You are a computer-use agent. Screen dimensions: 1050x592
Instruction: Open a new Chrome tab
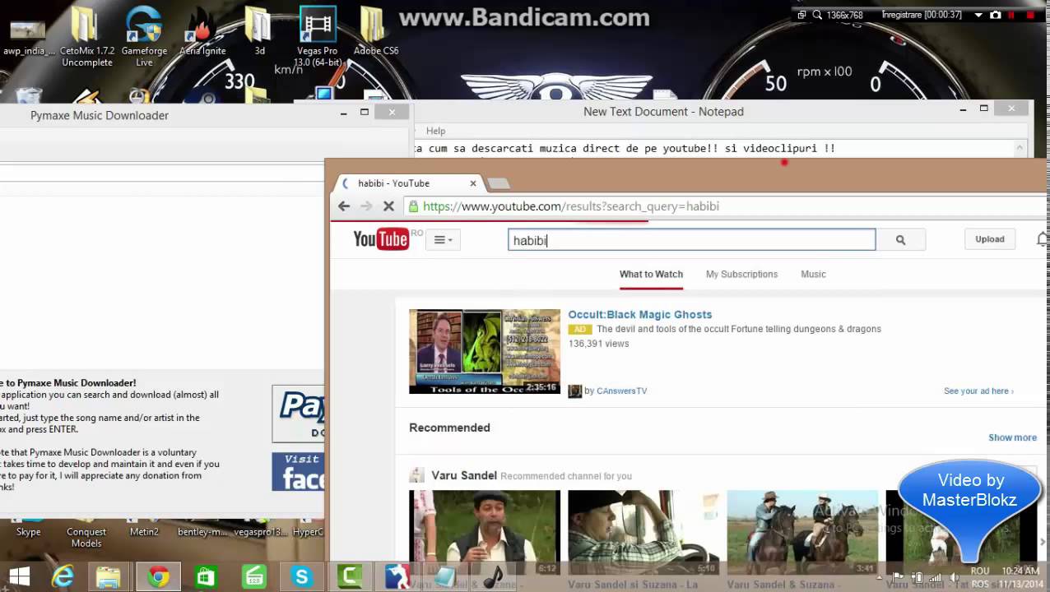[498, 183]
